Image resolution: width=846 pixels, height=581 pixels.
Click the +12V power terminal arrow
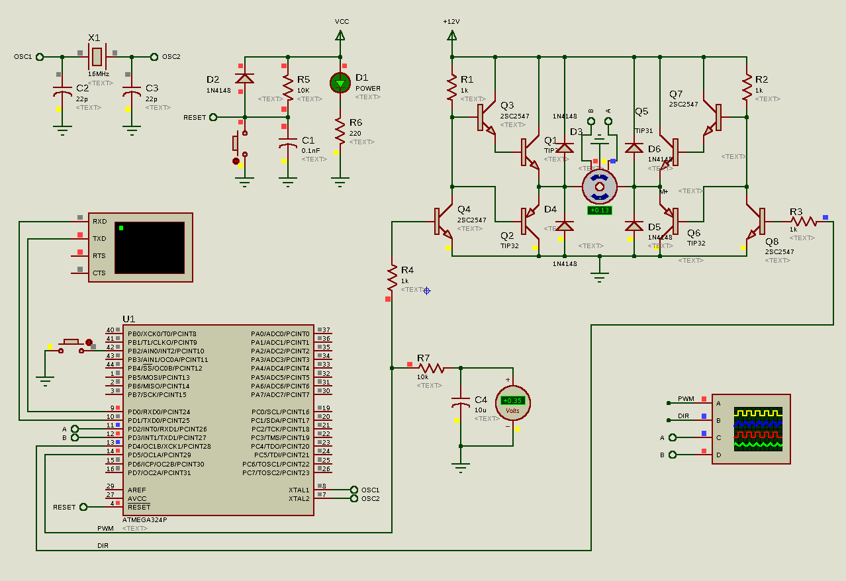[x=451, y=36]
